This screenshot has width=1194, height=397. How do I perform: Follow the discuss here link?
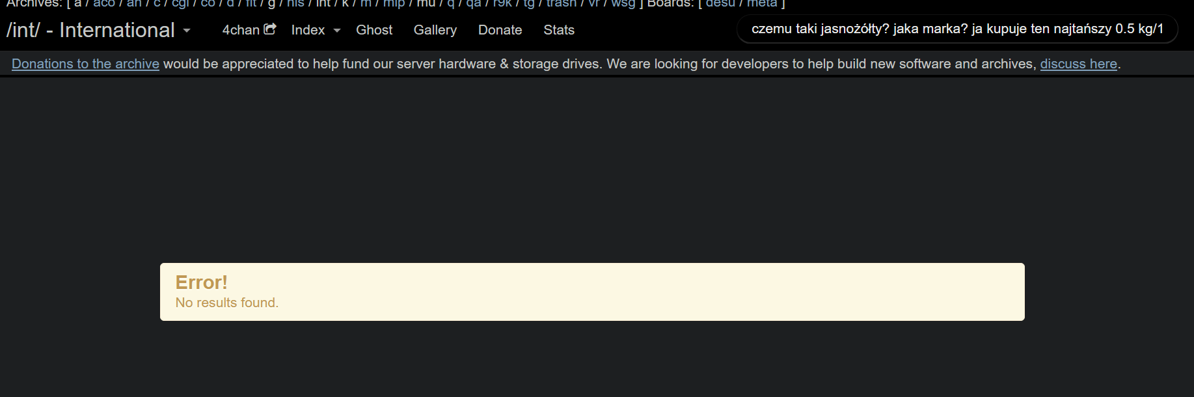pos(1078,64)
